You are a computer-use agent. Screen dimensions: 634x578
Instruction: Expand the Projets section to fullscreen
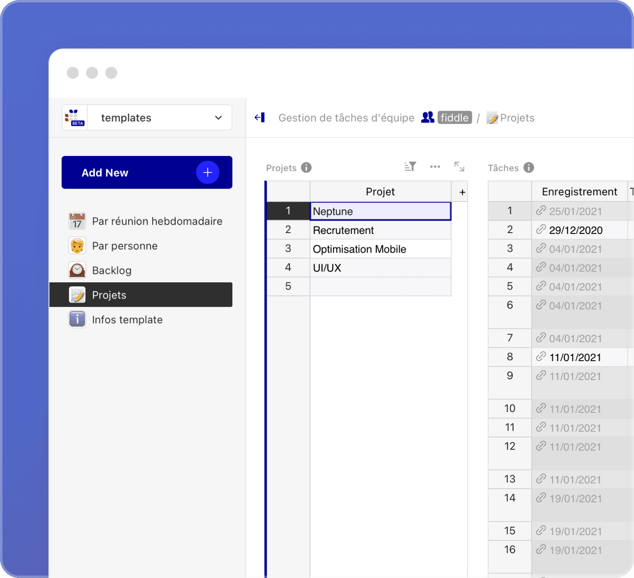459,167
